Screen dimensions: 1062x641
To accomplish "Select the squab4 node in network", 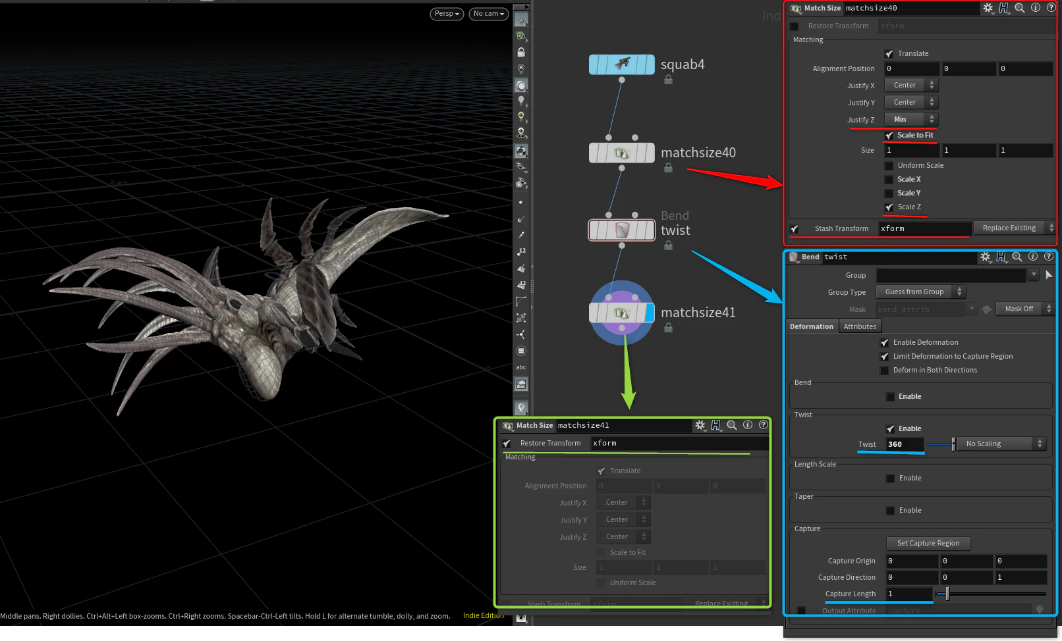I will pos(621,64).
